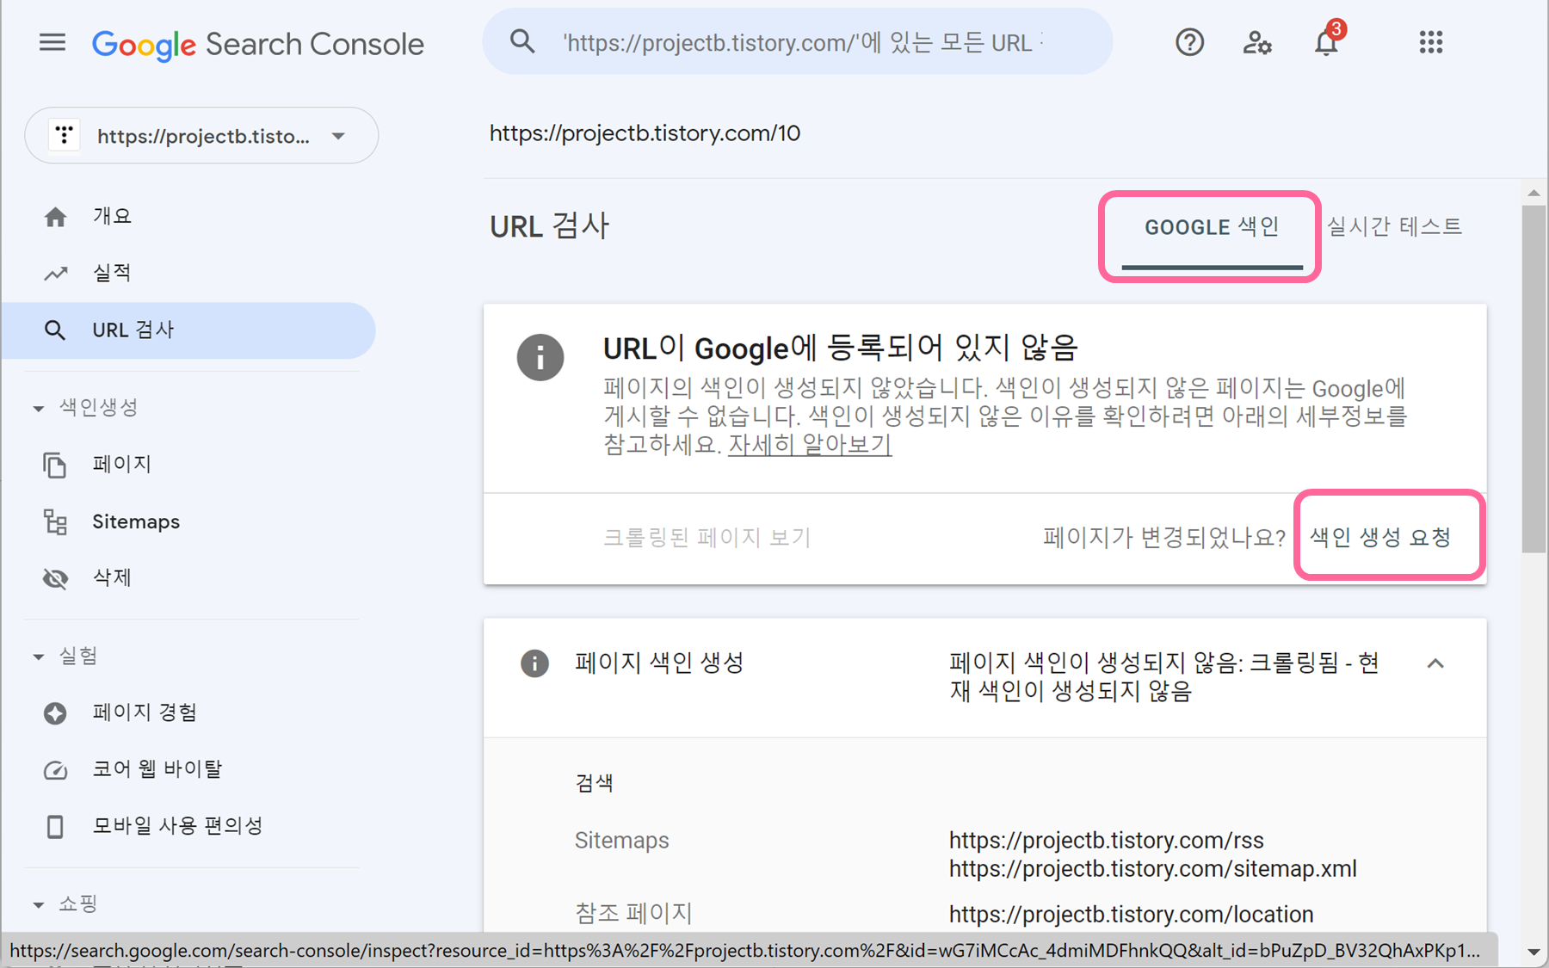1549x968 pixels.
Task: Click the https://projectb.tistory.com/sitemap.xml text
Action: tap(1152, 869)
